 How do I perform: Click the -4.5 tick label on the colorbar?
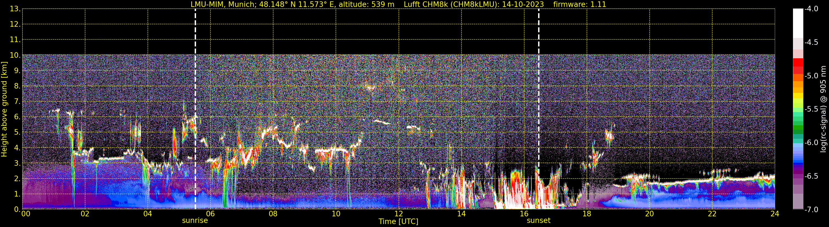click(x=811, y=42)
